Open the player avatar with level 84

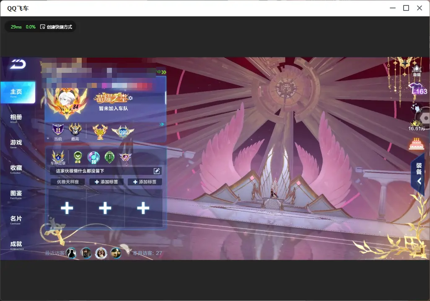[67, 103]
